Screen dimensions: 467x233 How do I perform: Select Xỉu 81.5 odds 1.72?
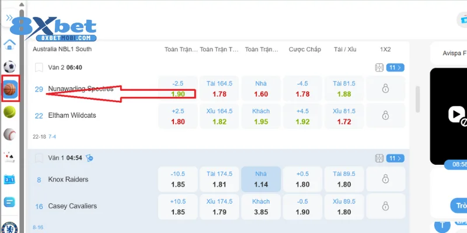click(344, 116)
